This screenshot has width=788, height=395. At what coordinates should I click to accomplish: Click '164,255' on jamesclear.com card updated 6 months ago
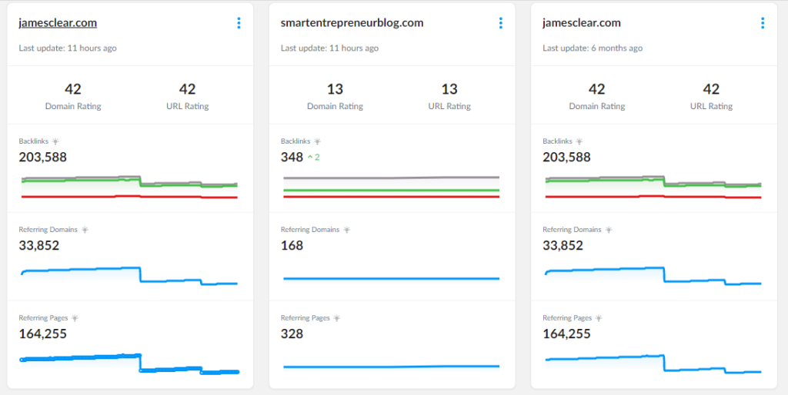(x=566, y=334)
